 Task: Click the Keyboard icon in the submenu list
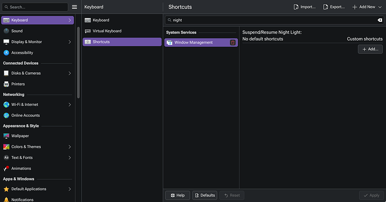[88, 20]
